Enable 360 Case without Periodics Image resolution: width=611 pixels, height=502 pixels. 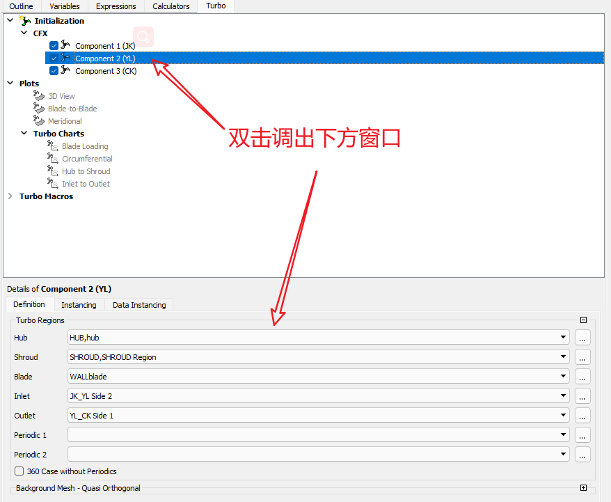tap(19, 471)
